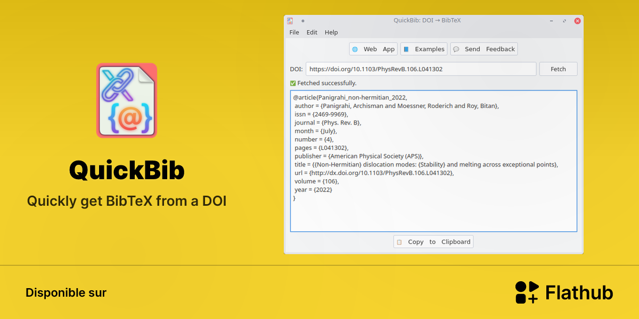Click the QuickBib title bar app icon
The image size is (639, 319).
pos(290,21)
